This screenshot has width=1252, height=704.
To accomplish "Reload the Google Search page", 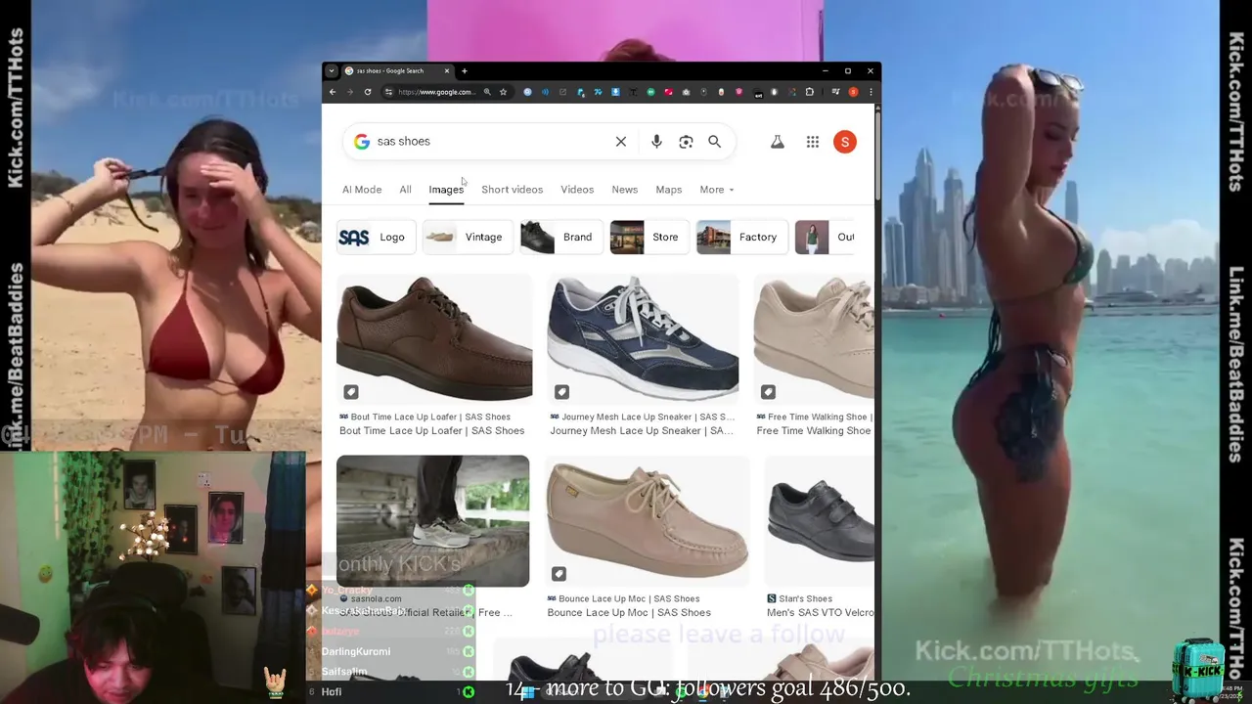I will pyautogui.click(x=368, y=92).
